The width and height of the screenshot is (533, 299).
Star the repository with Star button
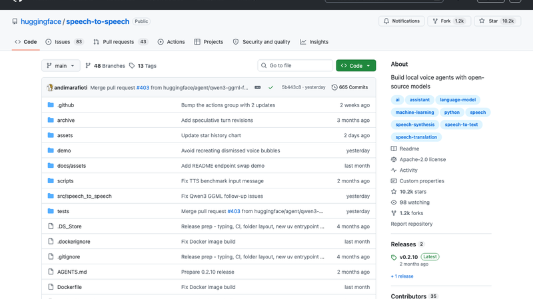(x=498, y=21)
